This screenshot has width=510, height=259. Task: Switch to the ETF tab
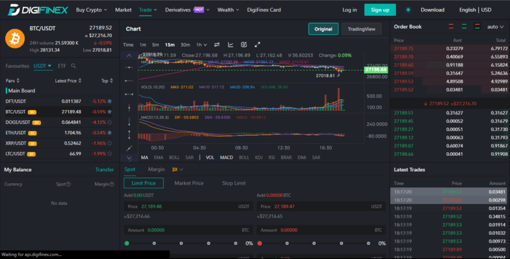point(62,66)
